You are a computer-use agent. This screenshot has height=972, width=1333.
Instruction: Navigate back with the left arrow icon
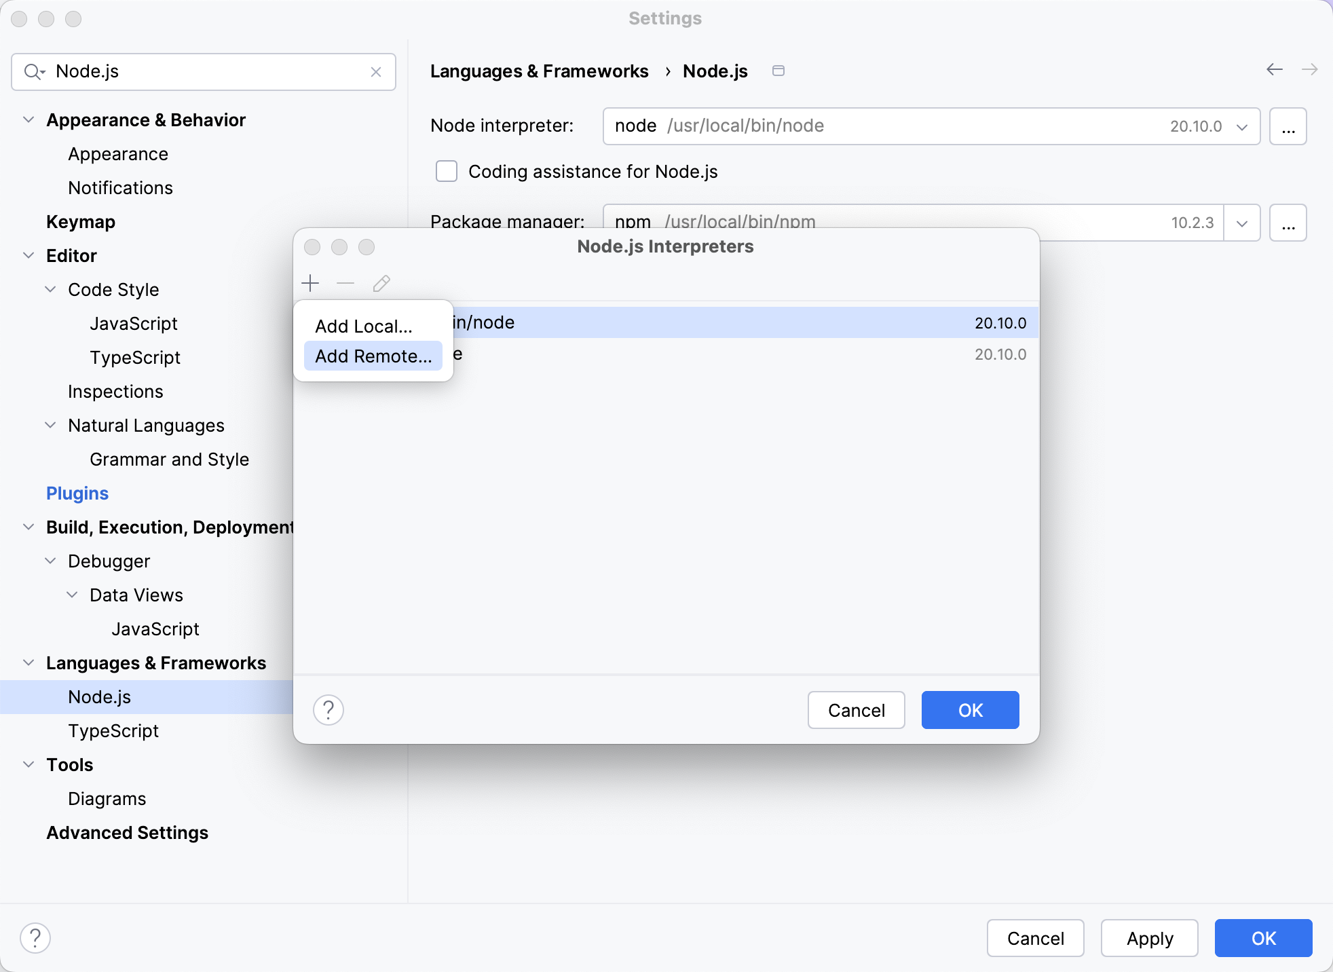[x=1275, y=70]
